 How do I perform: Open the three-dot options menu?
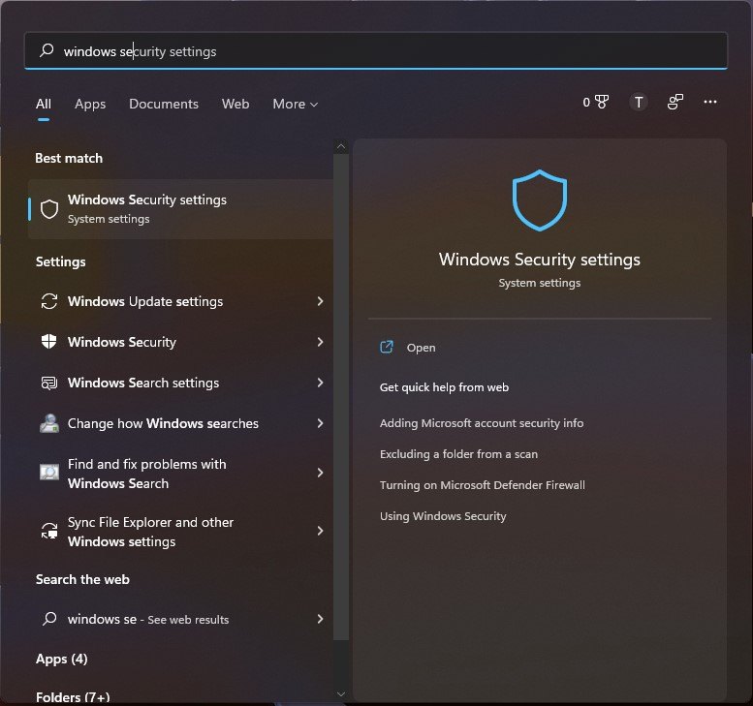(710, 102)
